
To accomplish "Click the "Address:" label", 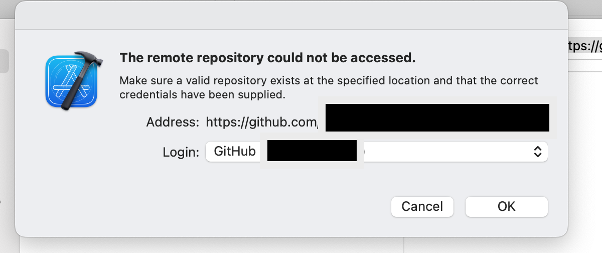I will 173,122.
